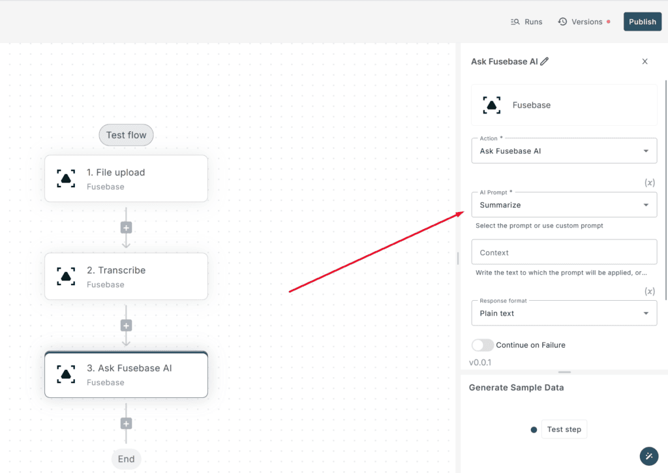Open the Versions list
Viewport: 668px width, 473px height.
pos(584,22)
